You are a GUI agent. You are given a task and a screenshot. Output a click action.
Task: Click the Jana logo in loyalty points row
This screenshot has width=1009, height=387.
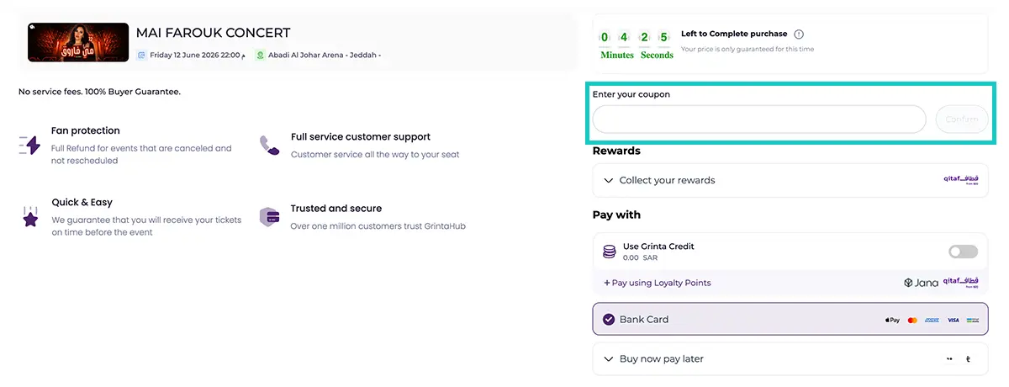click(920, 283)
